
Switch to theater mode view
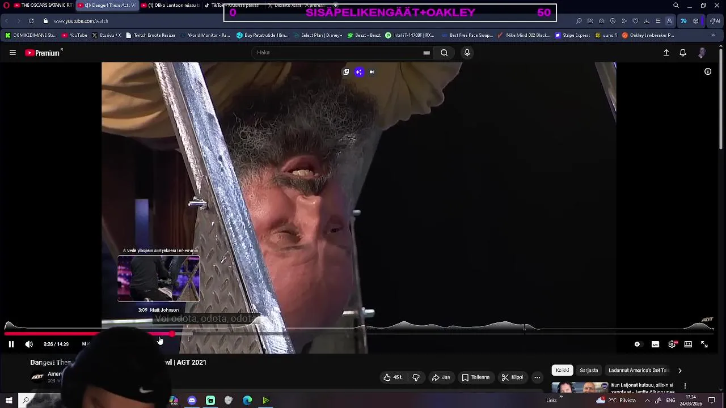(x=688, y=344)
